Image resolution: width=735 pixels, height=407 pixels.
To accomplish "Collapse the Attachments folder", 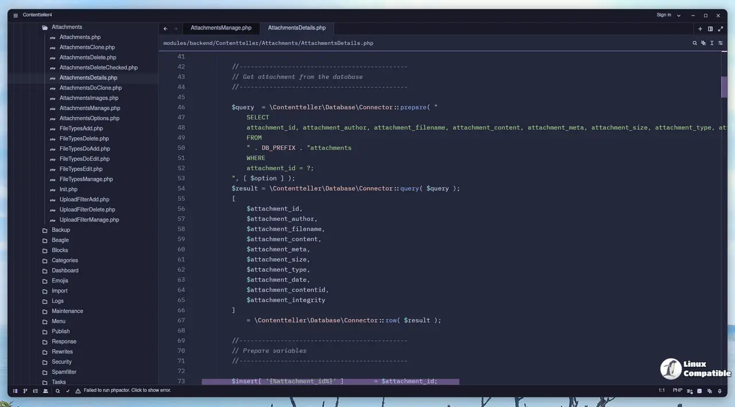I will pyautogui.click(x=67, y=27).
